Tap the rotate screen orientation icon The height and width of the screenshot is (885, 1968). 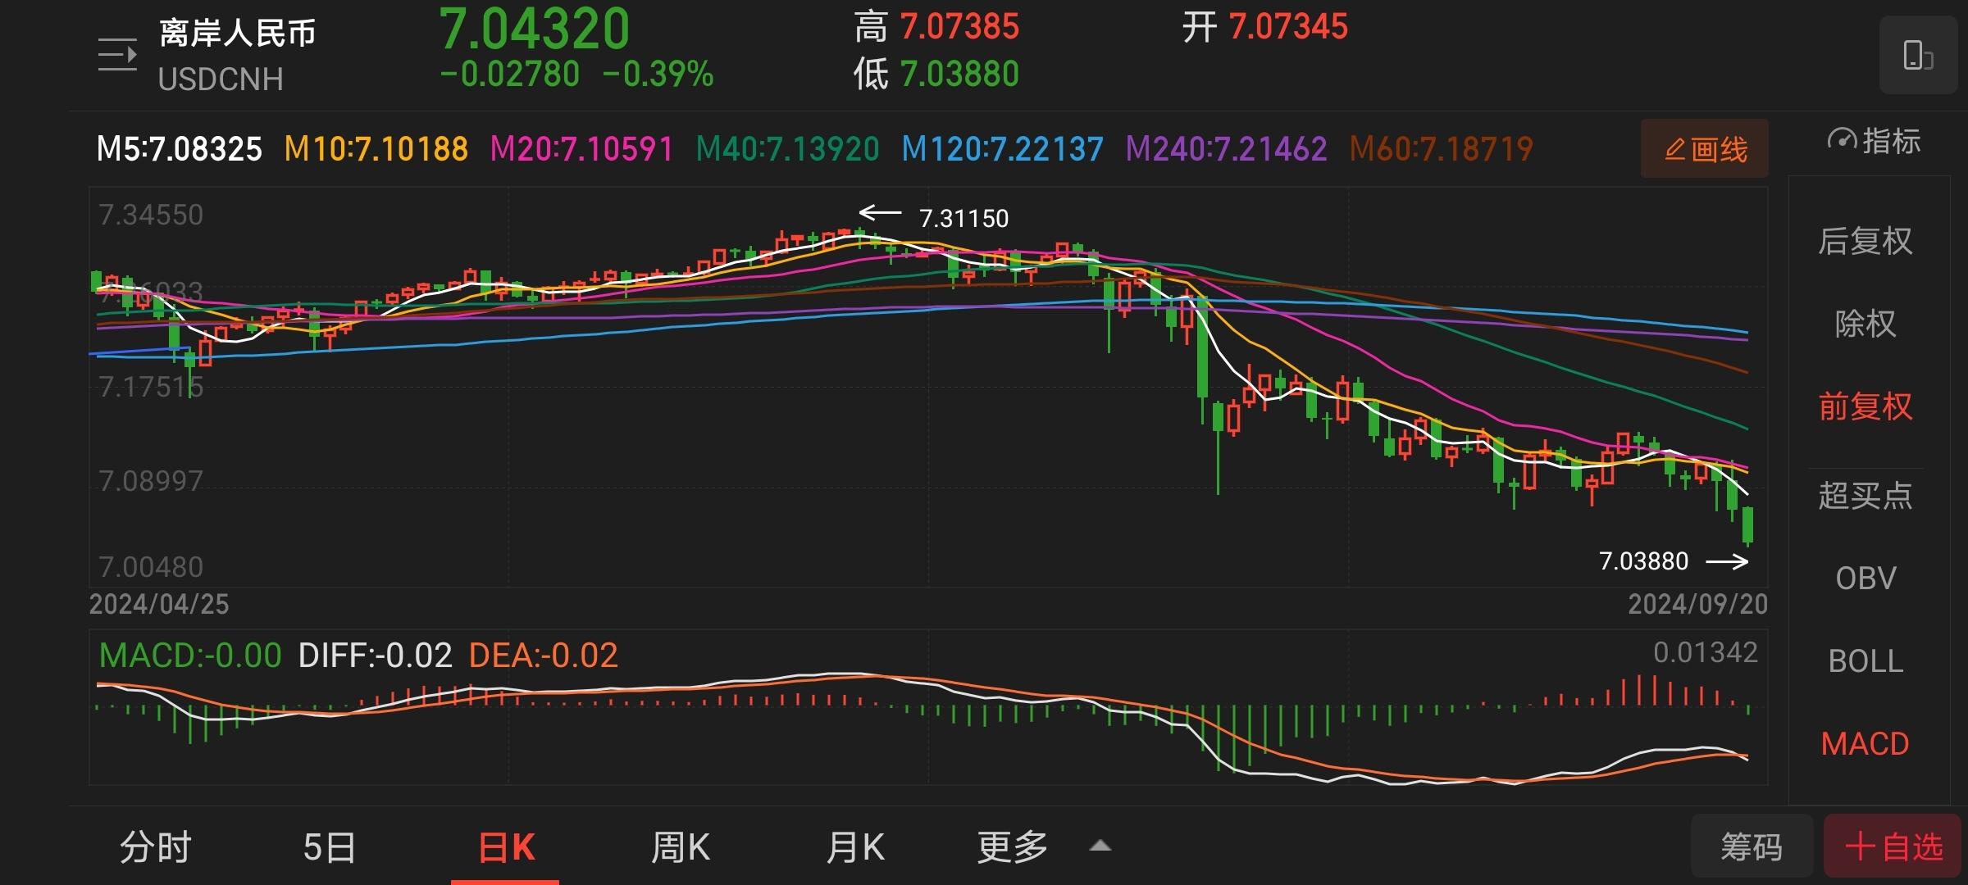[x=1918, y=55]
